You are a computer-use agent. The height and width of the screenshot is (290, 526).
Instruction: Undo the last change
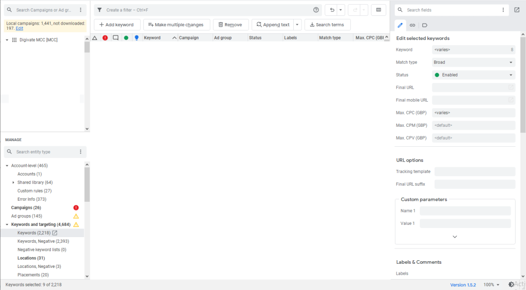click(x=332, y=10)
